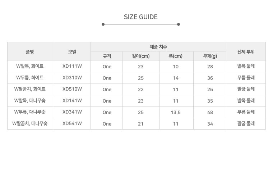This screenshot has width=273, height=175.
Task: Click the 규격 sub-header
Action: click(107, 56)
